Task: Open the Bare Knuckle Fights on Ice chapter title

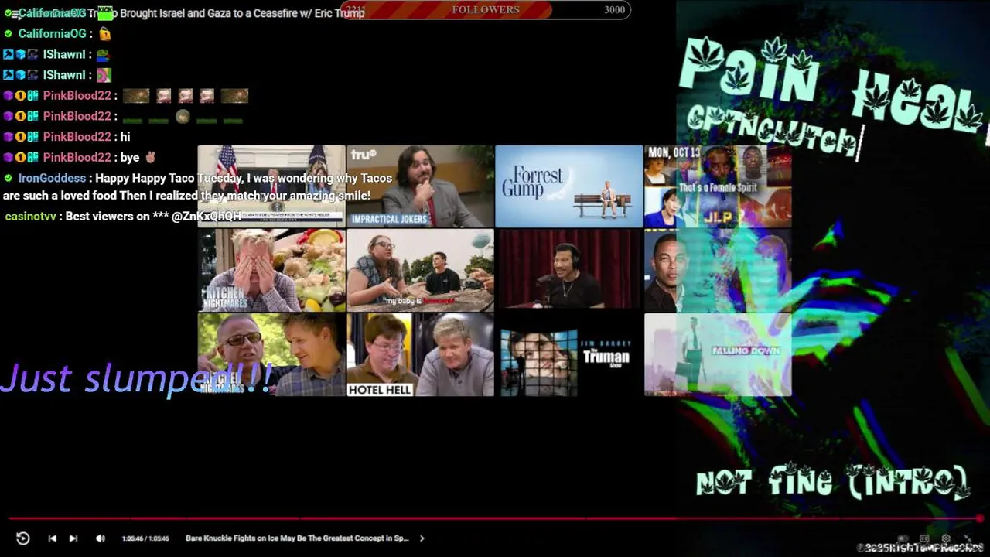Action: pyautogui.click(x=297, y=538)
